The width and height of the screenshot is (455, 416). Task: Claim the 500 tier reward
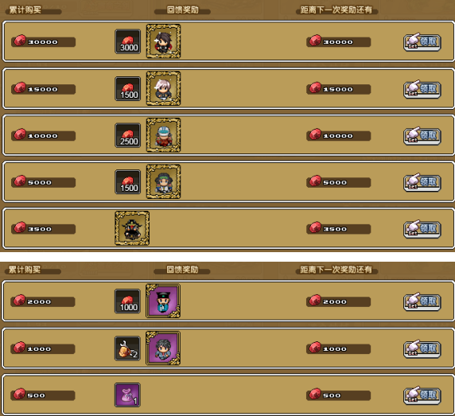pos(422,395)
